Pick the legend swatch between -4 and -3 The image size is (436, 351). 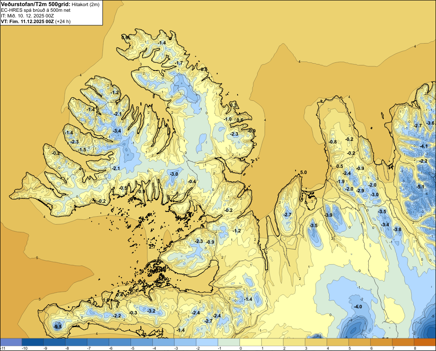click(163, 342)
